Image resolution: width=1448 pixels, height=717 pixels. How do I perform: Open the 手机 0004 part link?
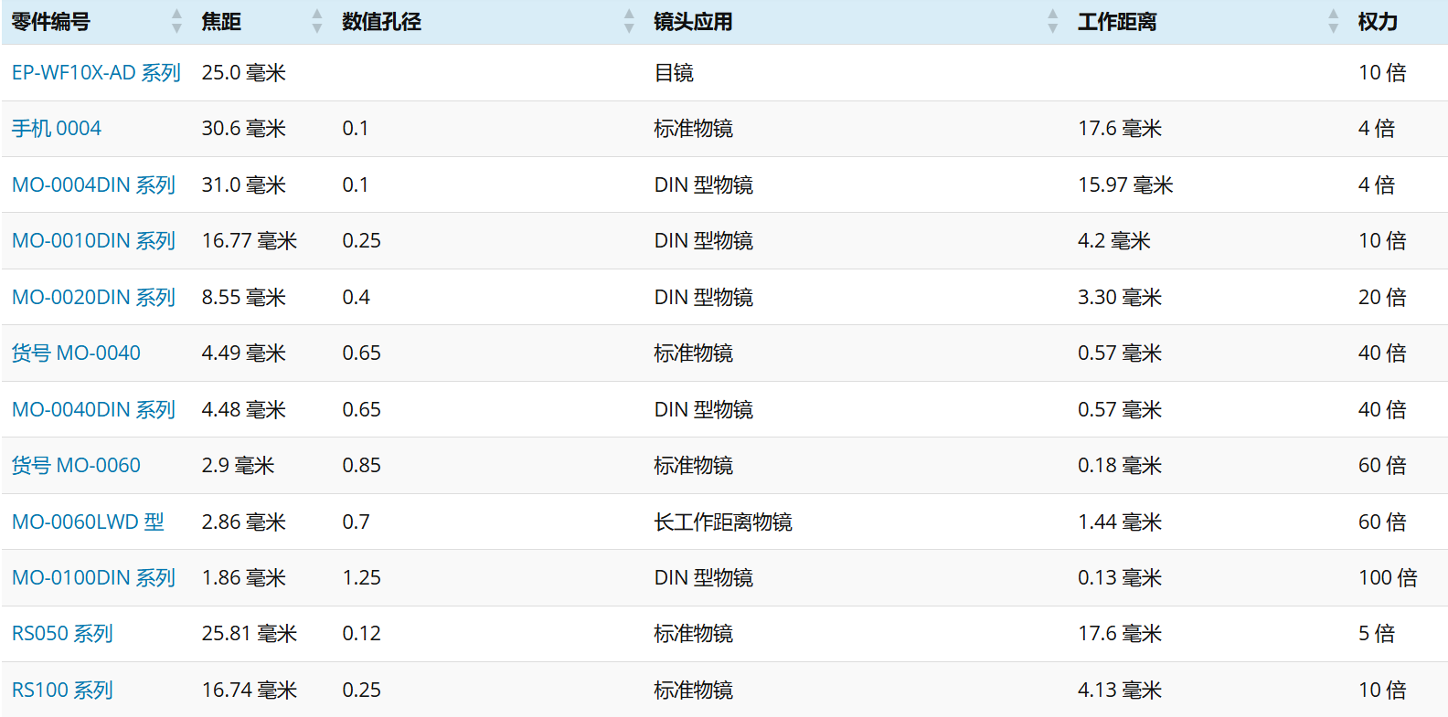click(57, 129)
